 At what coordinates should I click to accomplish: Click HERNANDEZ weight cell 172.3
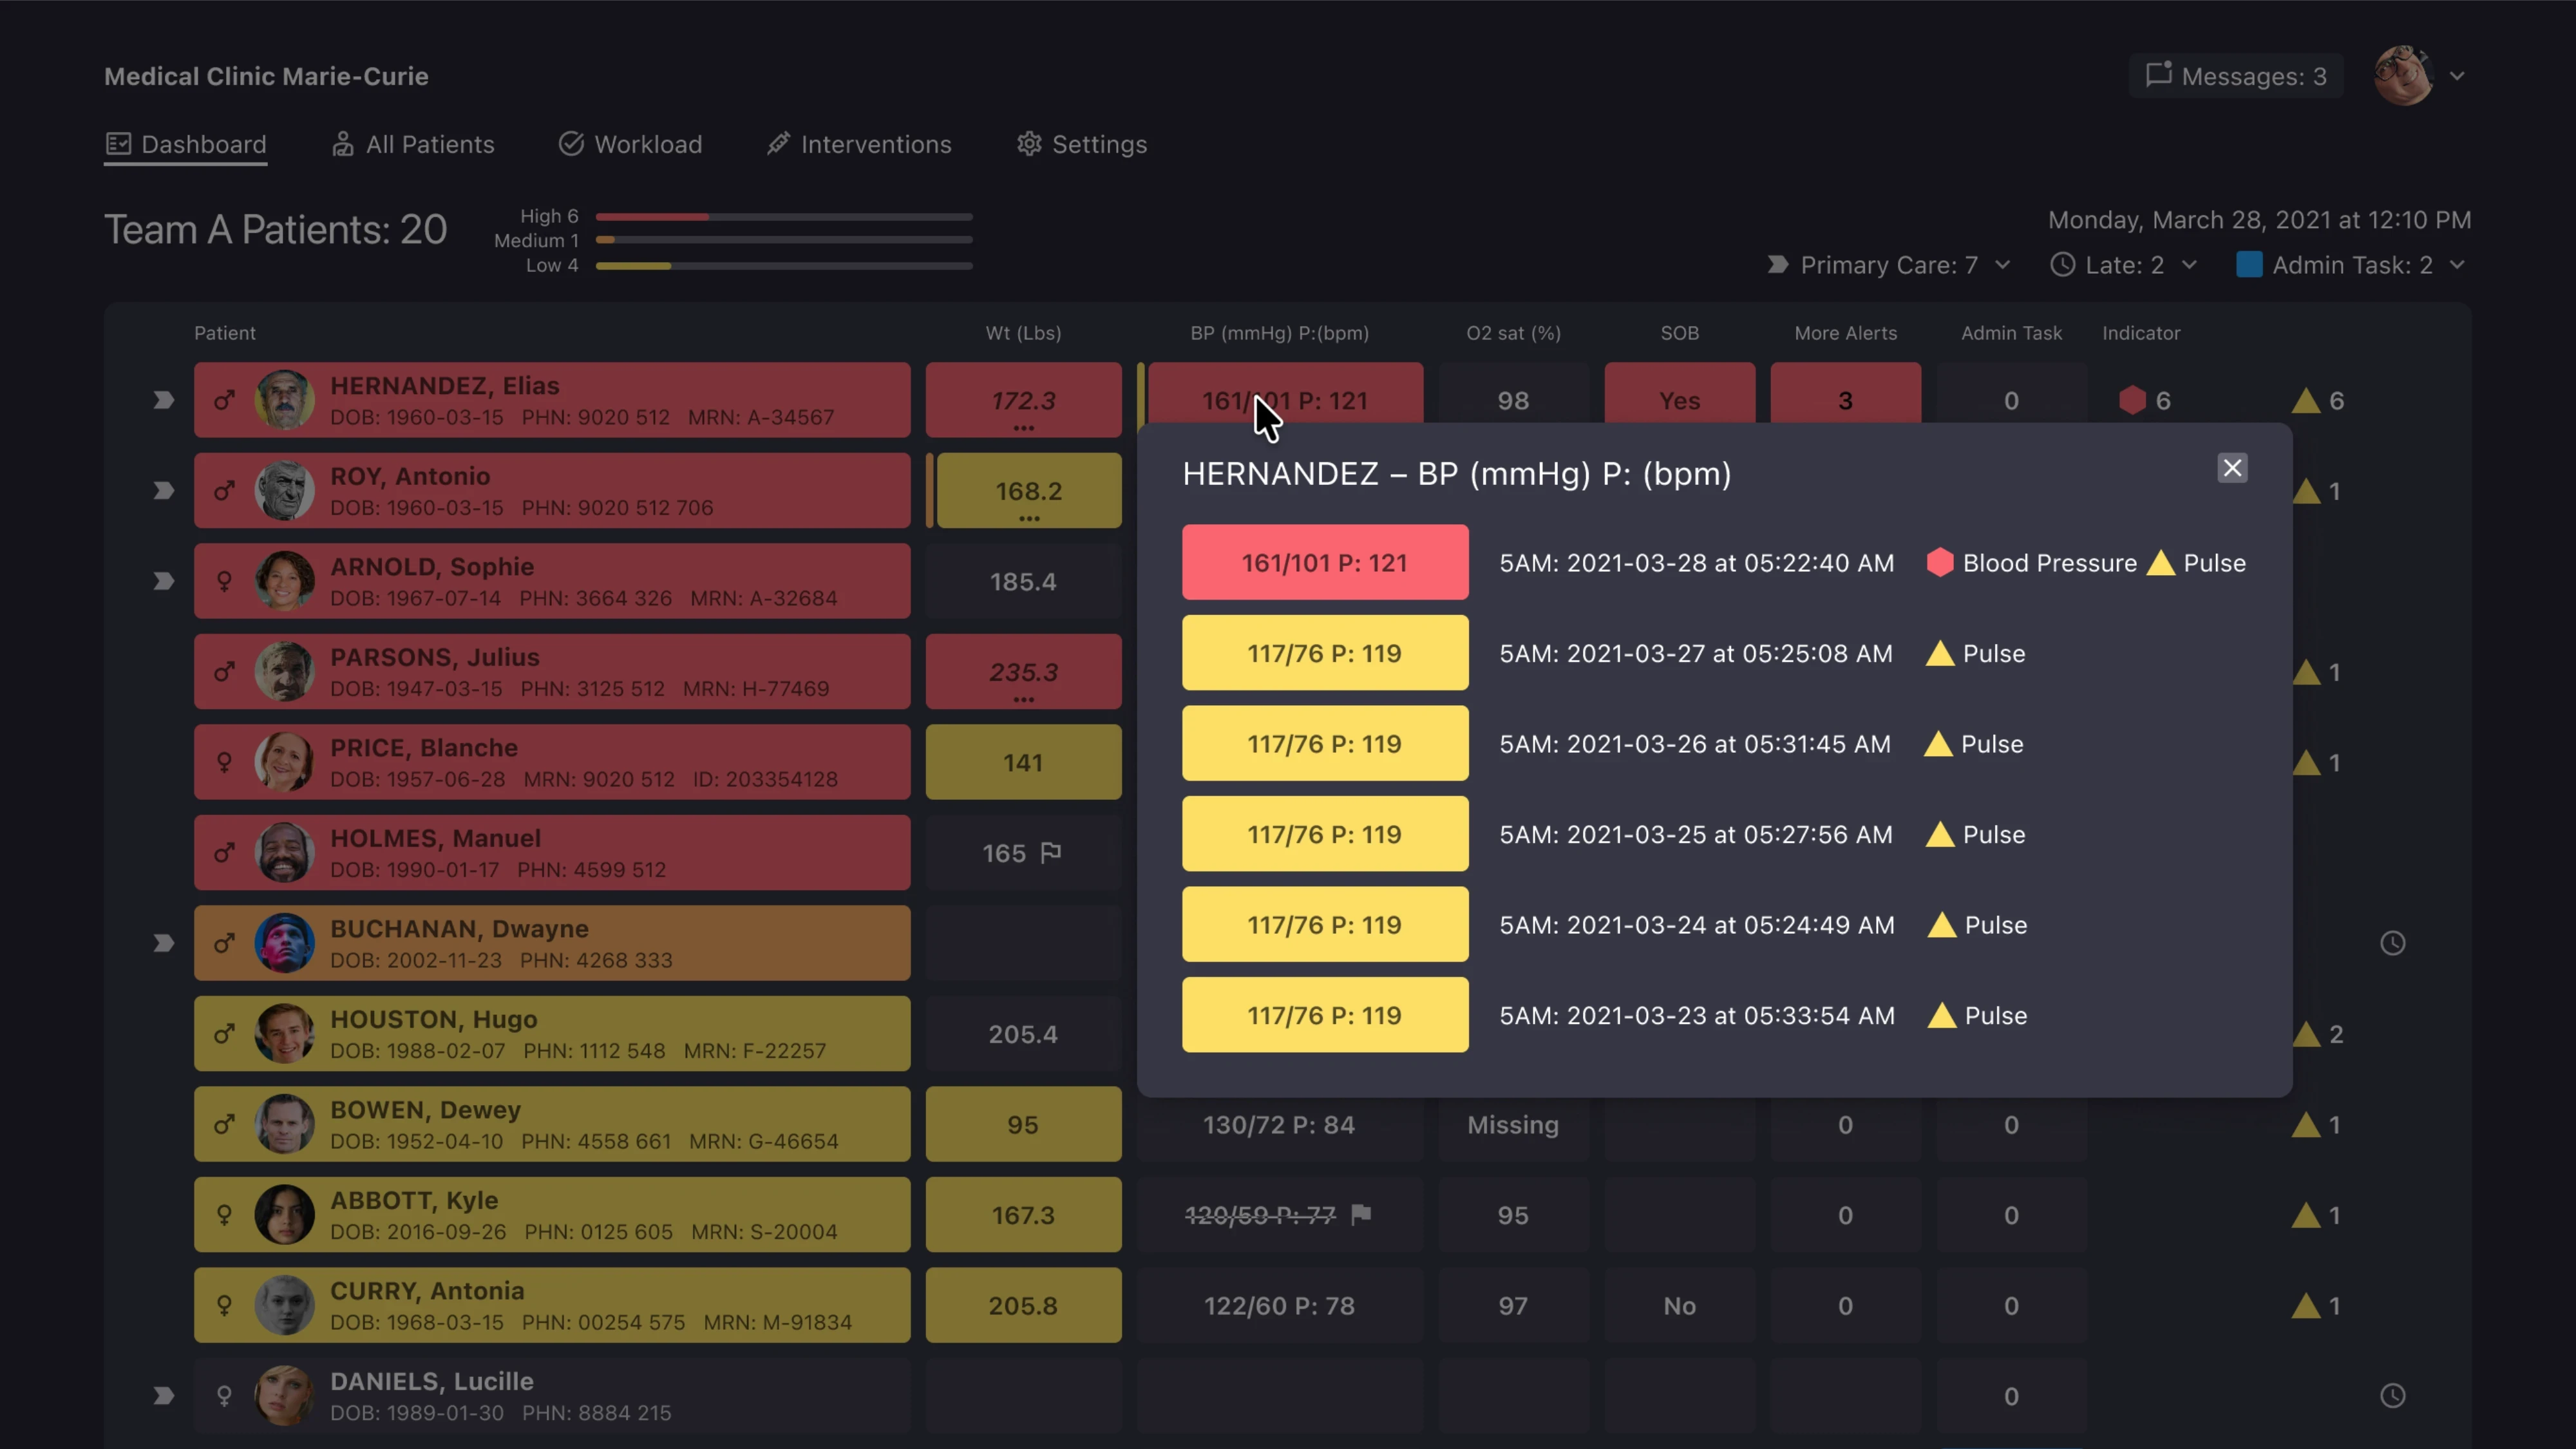[1023, 400]
